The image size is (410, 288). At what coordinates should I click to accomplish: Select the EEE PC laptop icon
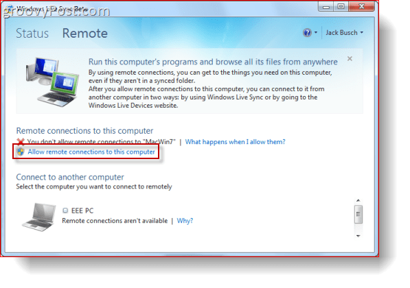click(39, 217)
